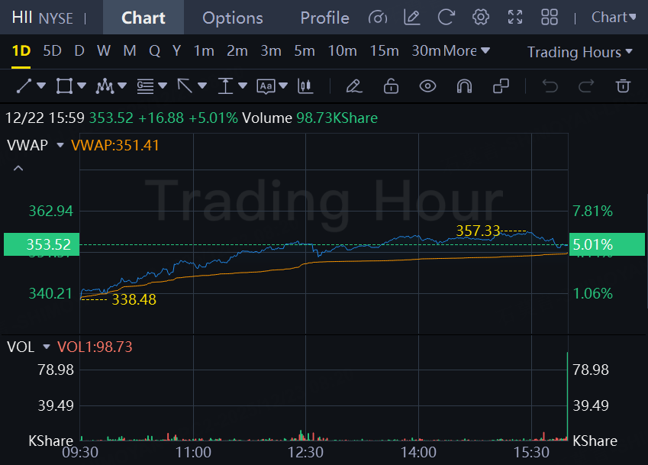Select the Q quarterly timeframe
648x465 pixels.
[x=155, y=51]
